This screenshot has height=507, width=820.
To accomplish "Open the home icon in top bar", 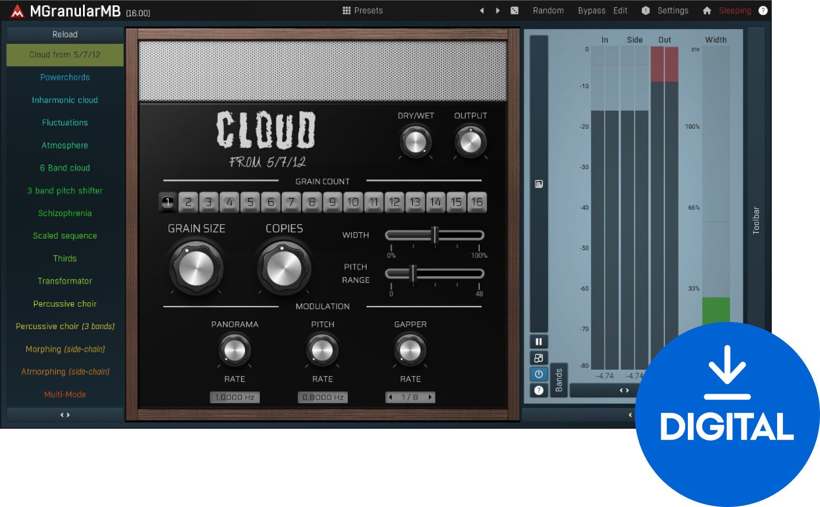I will 707,11.
